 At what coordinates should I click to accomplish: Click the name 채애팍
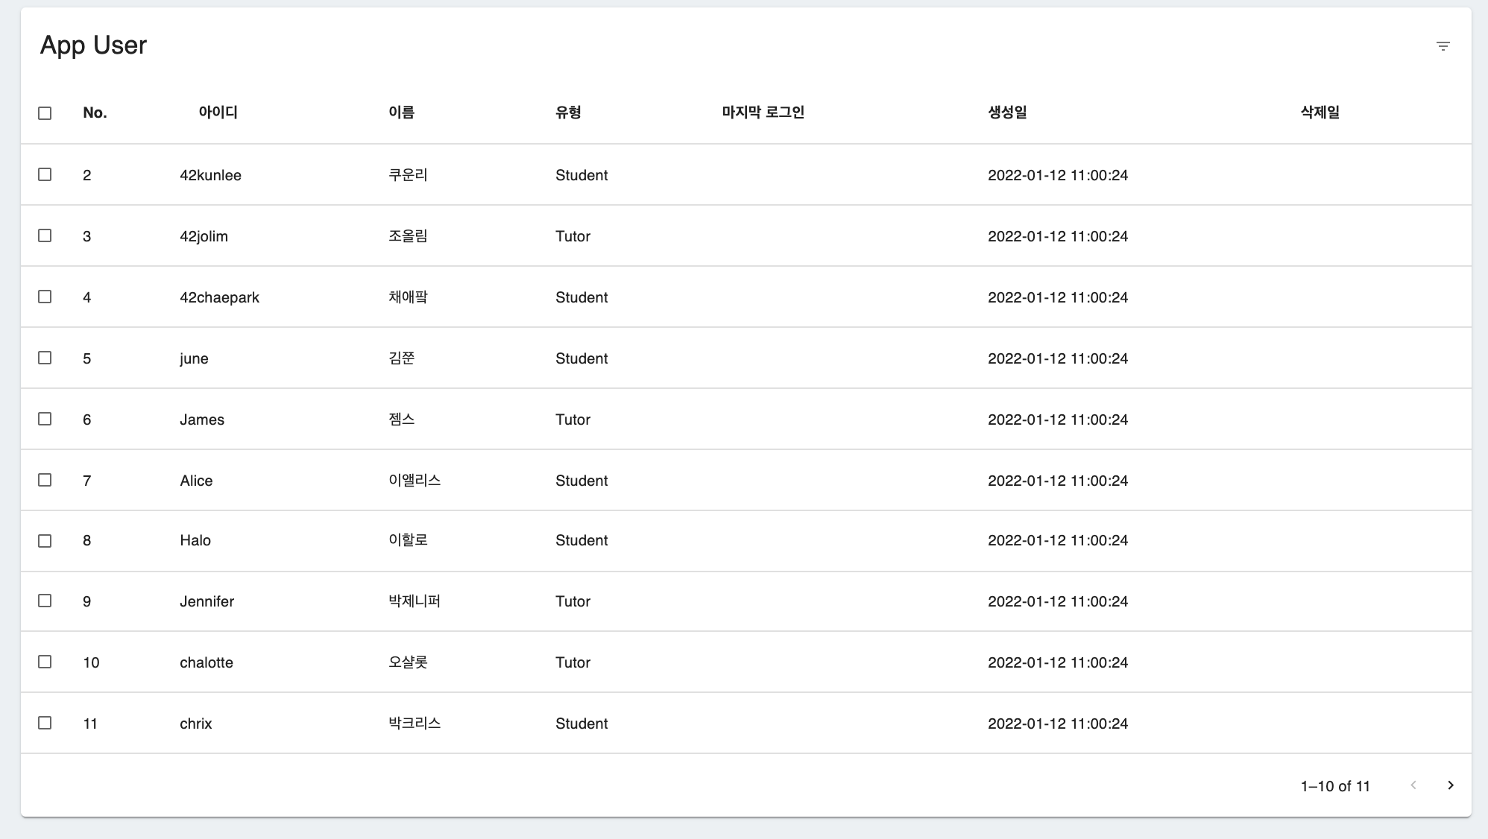(408, 297)
